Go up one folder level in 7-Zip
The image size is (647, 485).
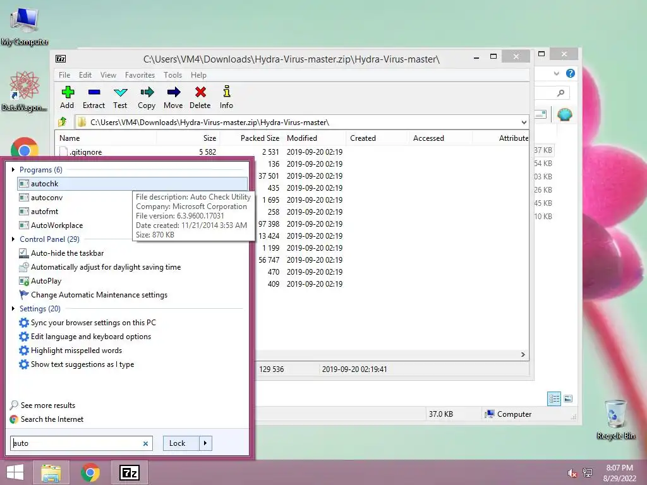63,122
